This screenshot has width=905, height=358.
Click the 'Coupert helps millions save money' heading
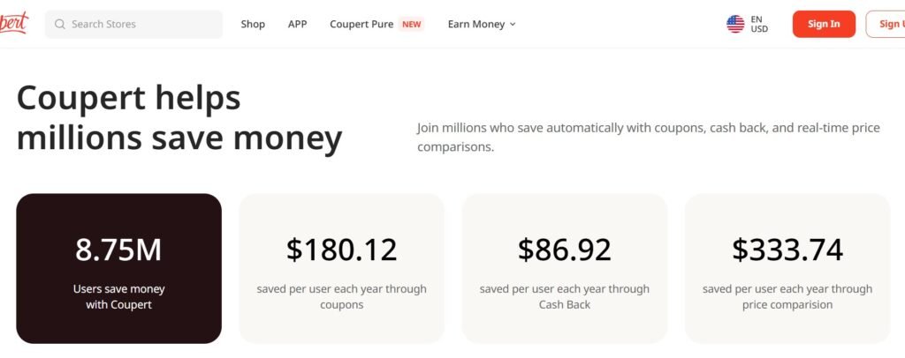point(179,118)
